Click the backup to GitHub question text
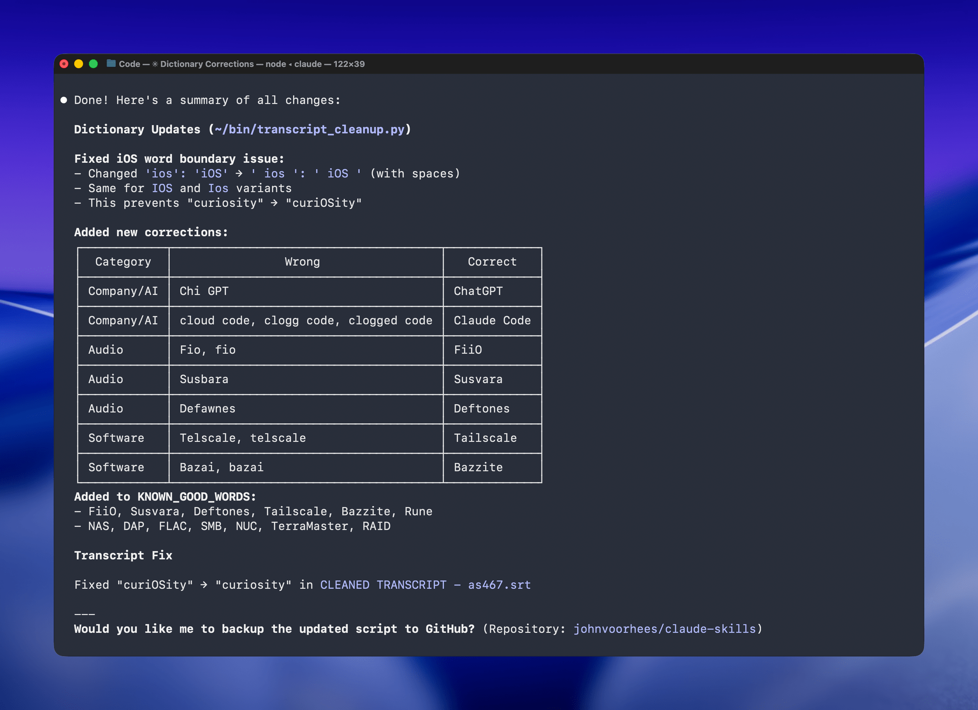Image resolution: width=978 pixels, height=710 pixels. [274, 629]
